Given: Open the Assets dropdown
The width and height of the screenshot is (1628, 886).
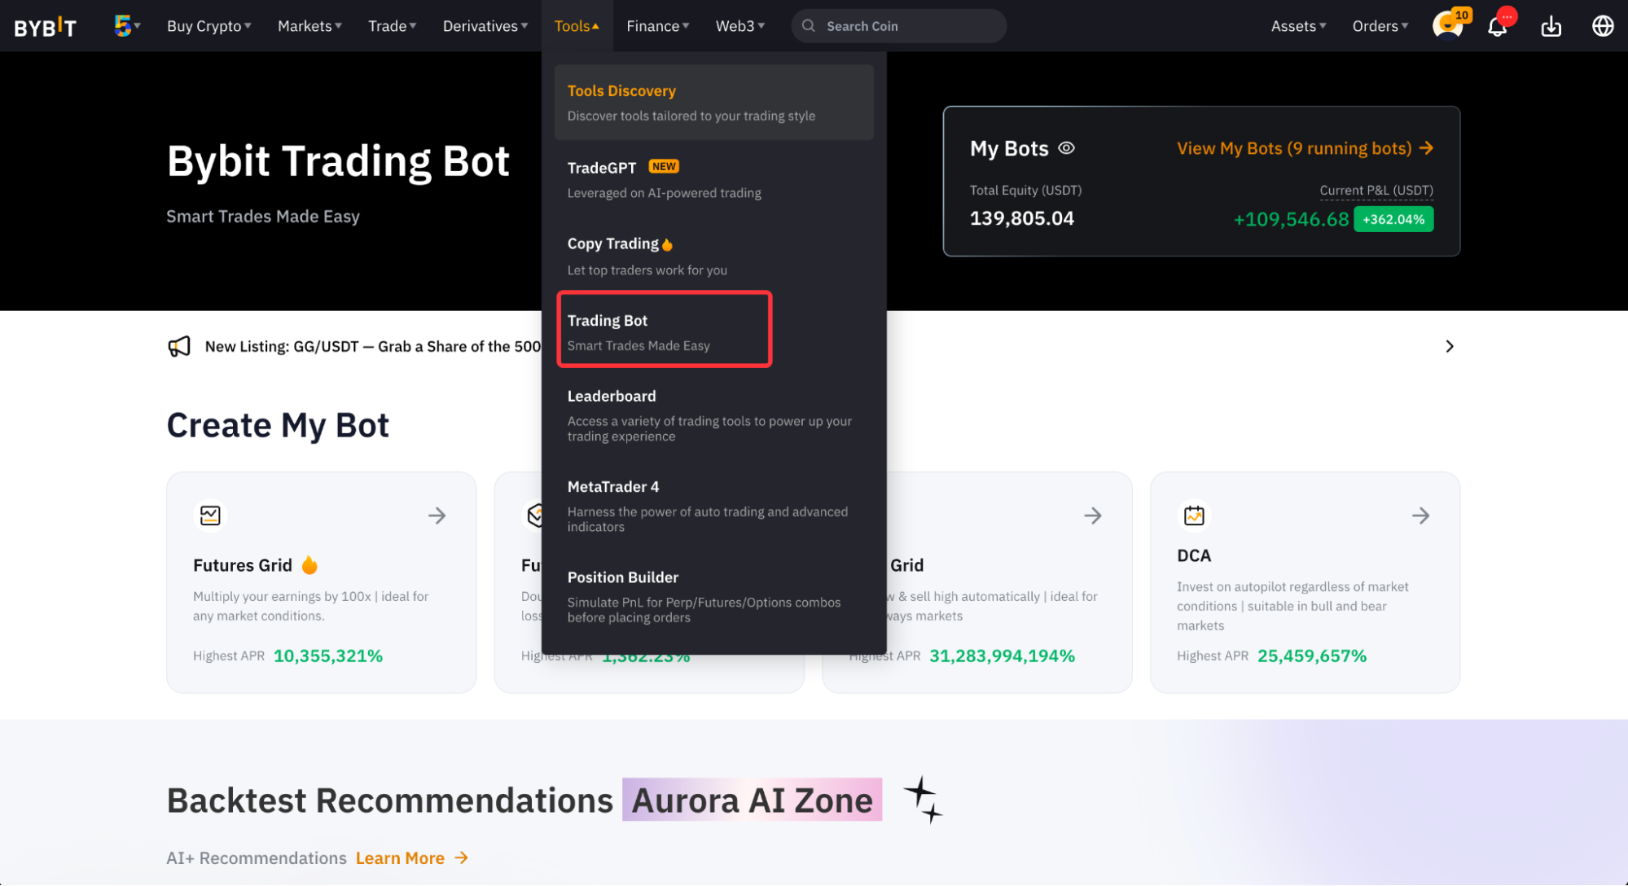Looking at the screenshot, I should (1298, 26).
